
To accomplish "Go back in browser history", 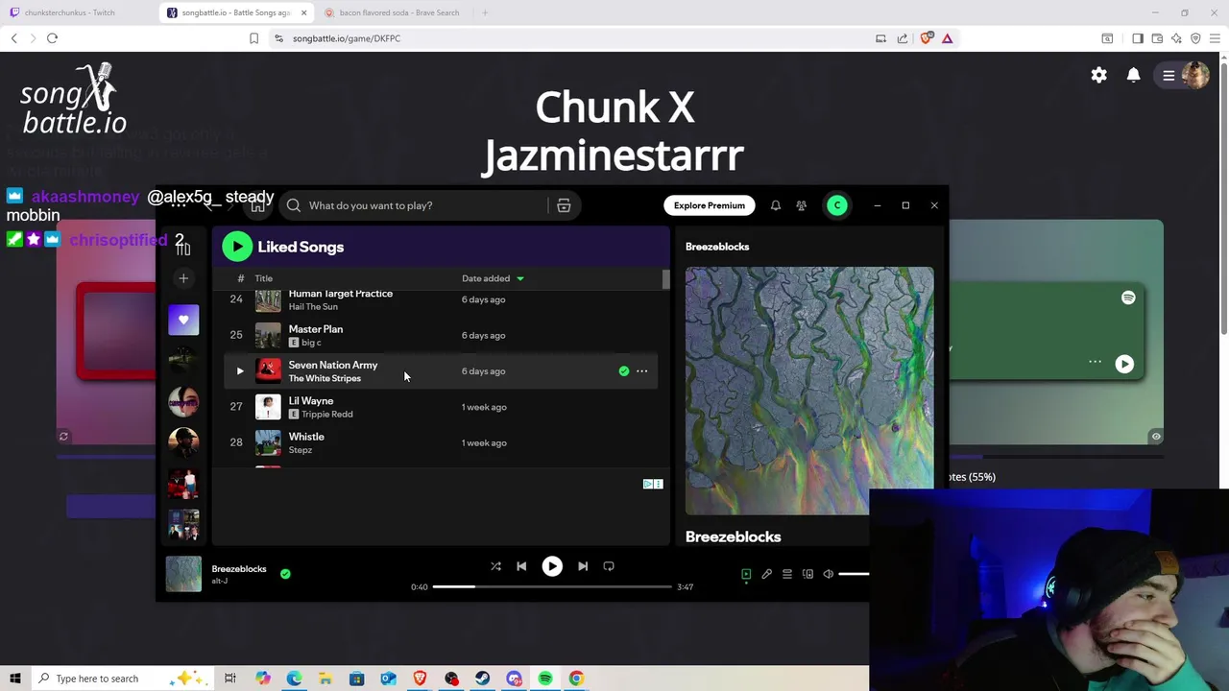I will click(x=13, y=38).
